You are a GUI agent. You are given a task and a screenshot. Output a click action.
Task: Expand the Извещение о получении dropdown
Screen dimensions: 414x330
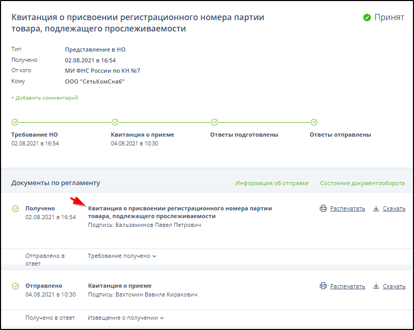coord(126,318)
